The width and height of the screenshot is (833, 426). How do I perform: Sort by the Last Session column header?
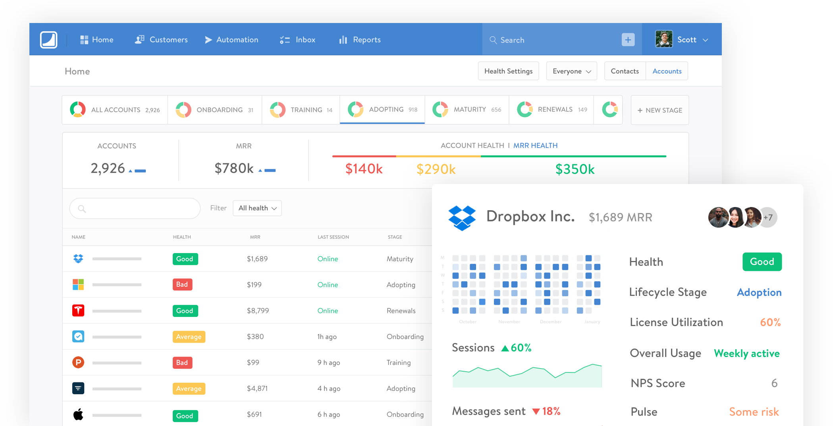point(333,237)
